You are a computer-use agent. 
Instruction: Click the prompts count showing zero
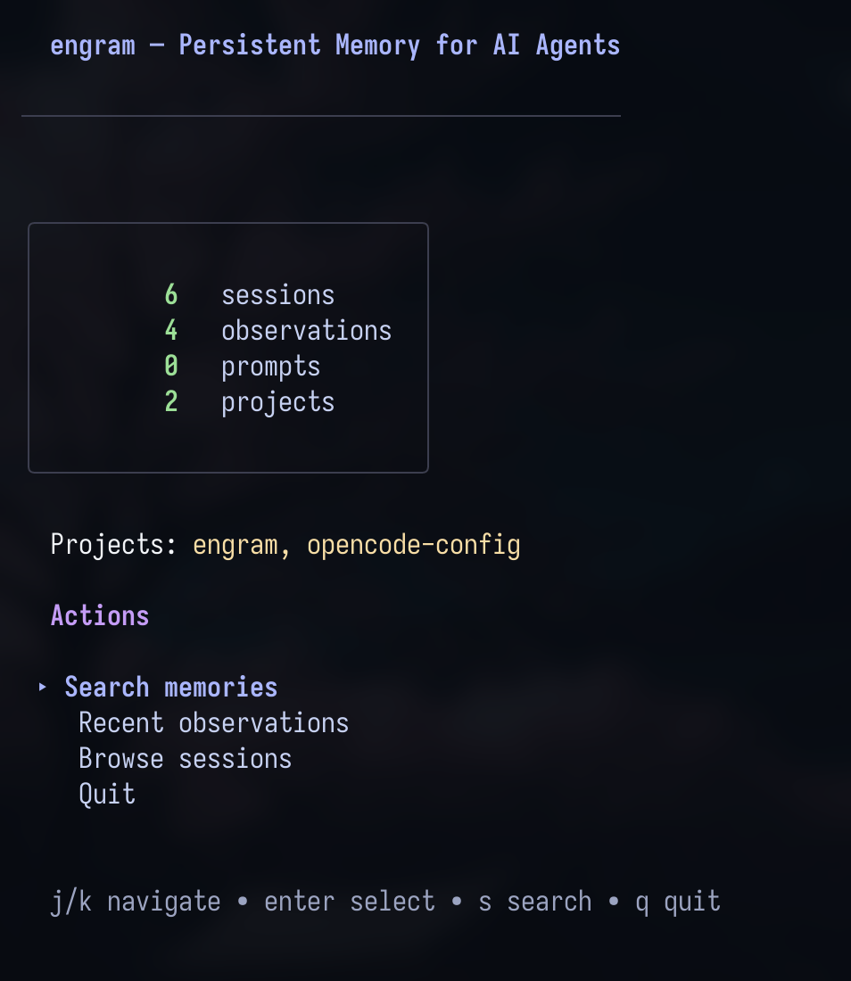point(170,366)
